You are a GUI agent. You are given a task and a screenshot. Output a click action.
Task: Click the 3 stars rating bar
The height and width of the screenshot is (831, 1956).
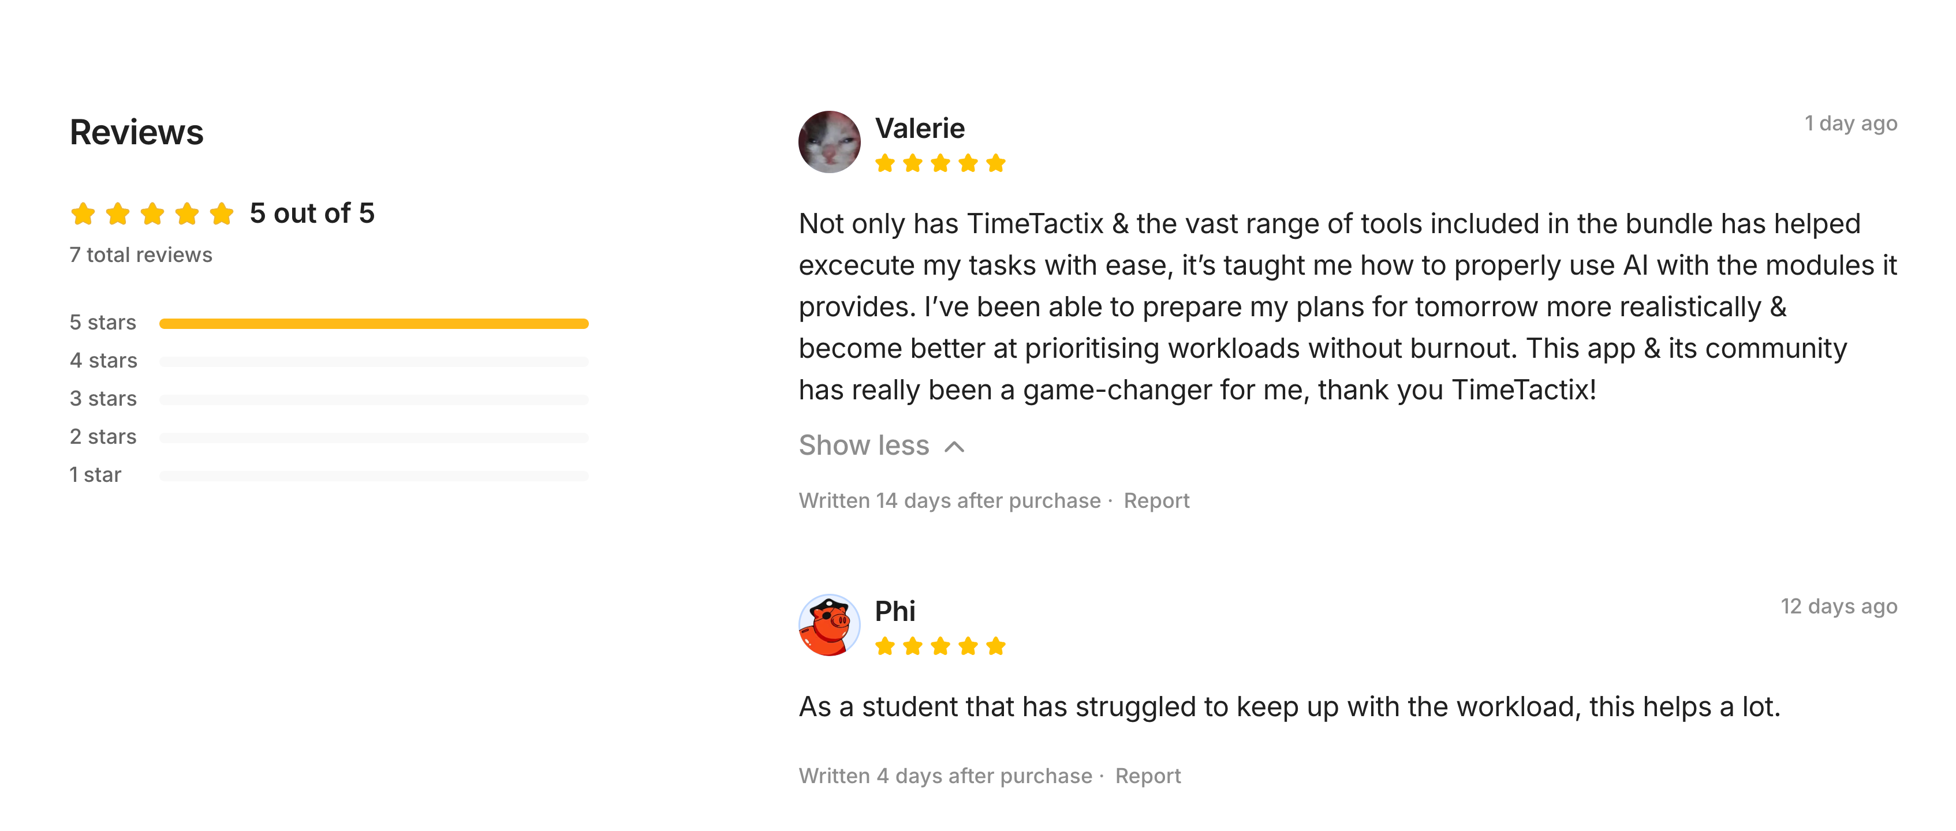(x=374, y=399)
